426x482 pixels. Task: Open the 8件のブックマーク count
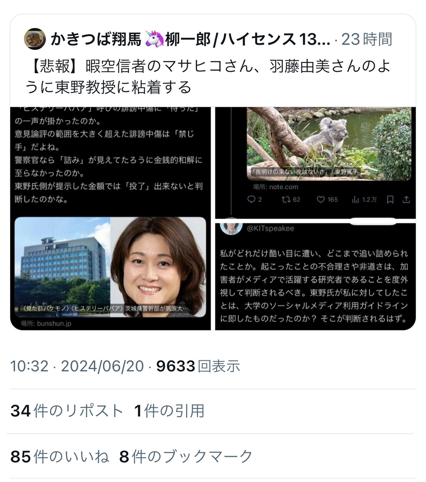[186, 457]
